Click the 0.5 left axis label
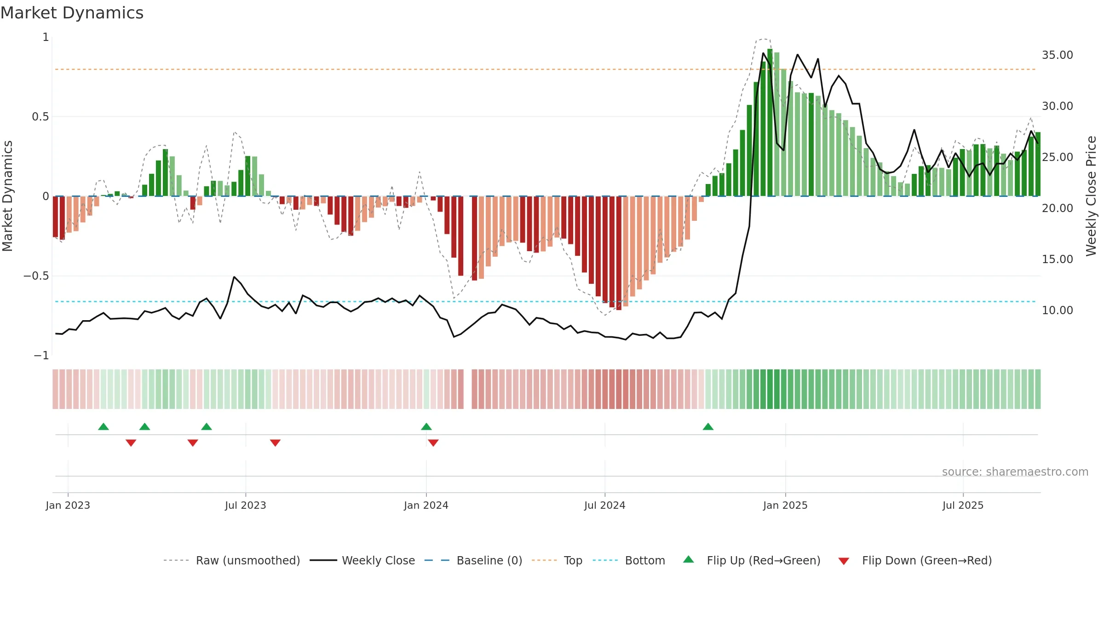The height and width of the screenshot is (621, 1104). click(40, 117)
